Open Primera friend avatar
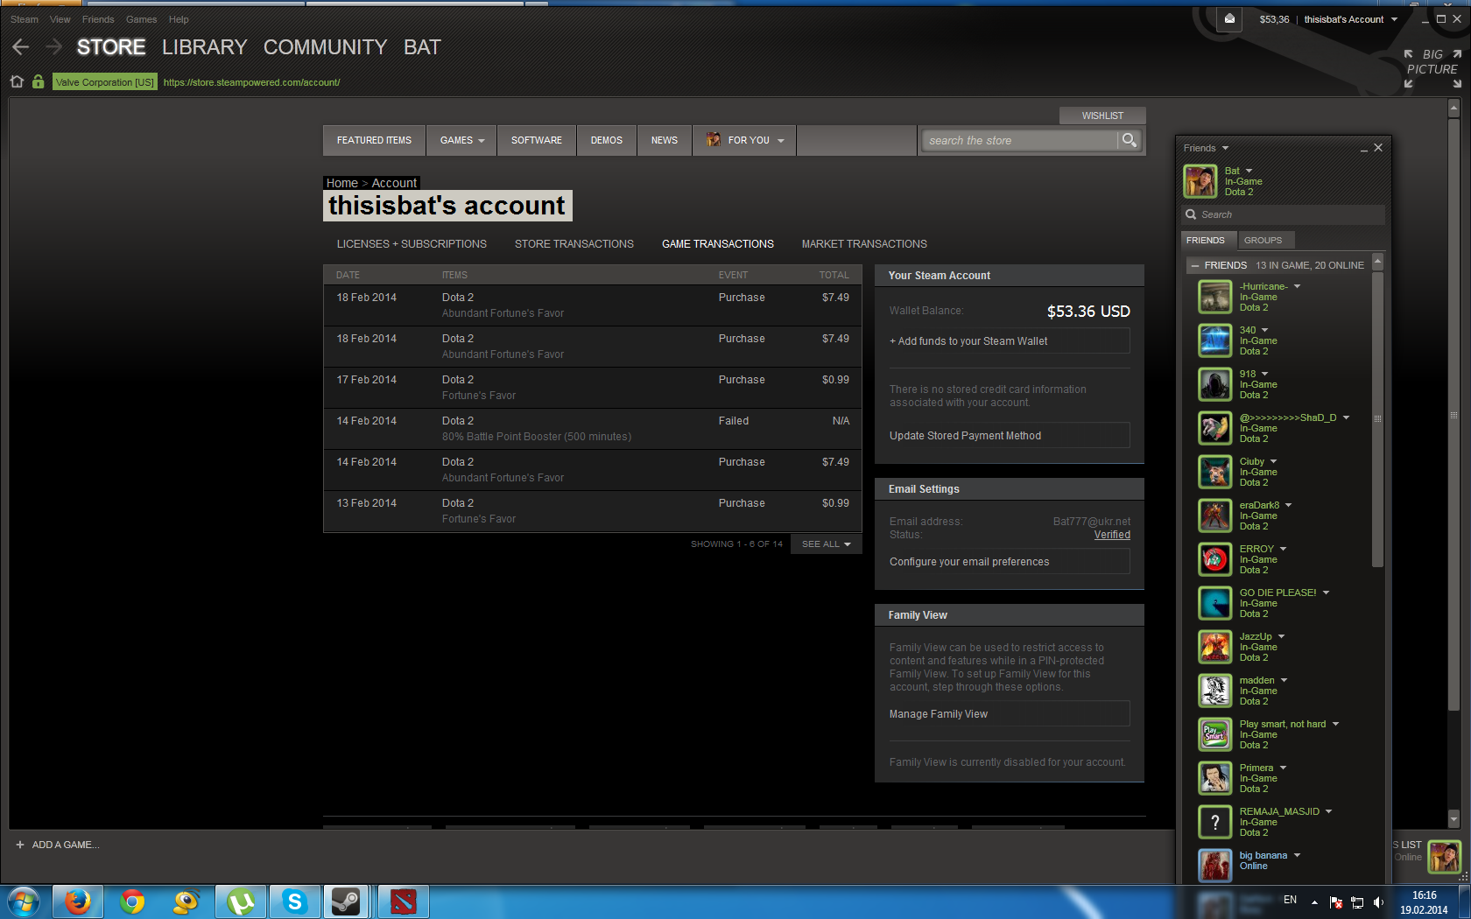 click(1214, 778)
